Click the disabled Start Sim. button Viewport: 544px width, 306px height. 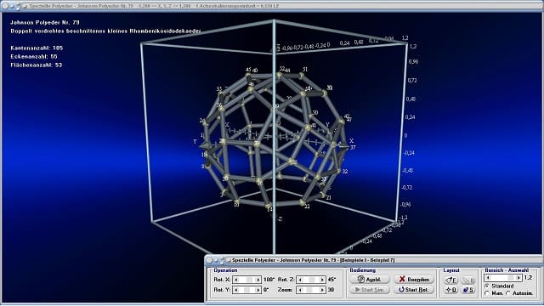370,289
